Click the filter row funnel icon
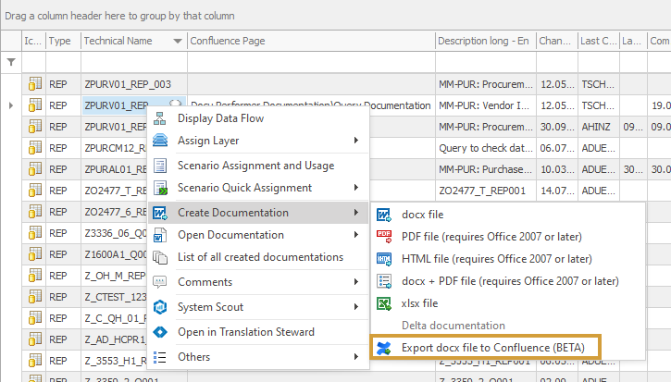Viewport: 671px width, 382px height. click(11, 62)
